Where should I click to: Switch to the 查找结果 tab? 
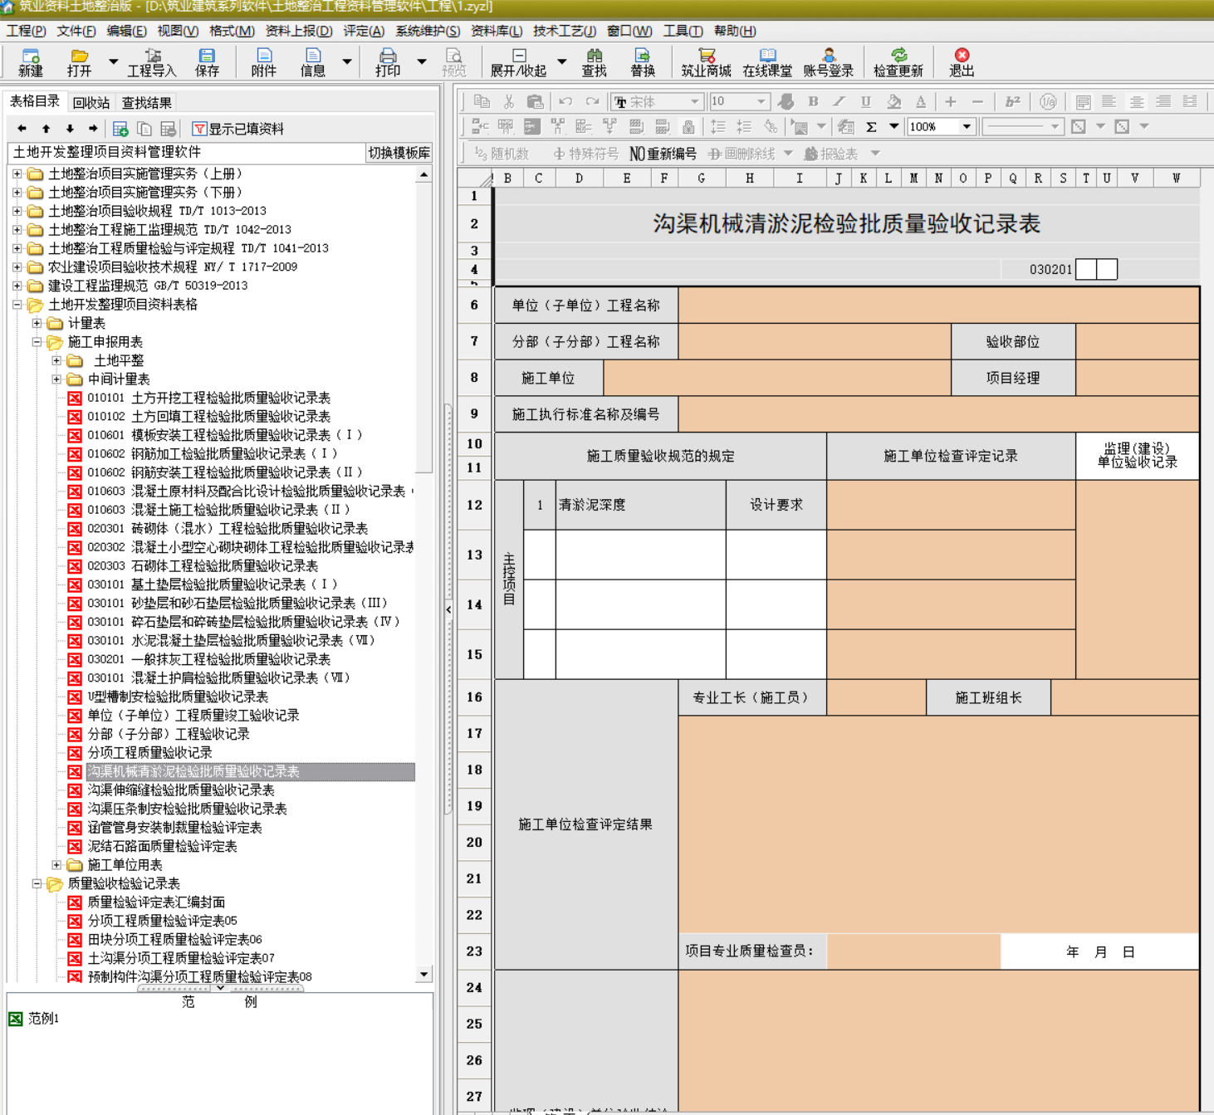coord(147,103)
